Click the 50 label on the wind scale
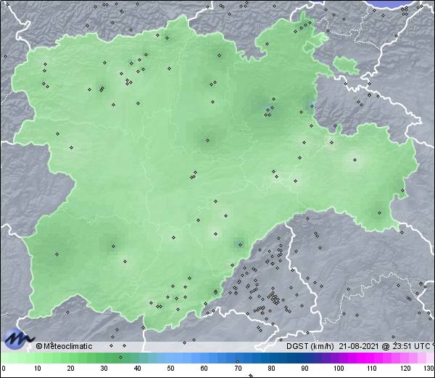 (x=171, y=369)
